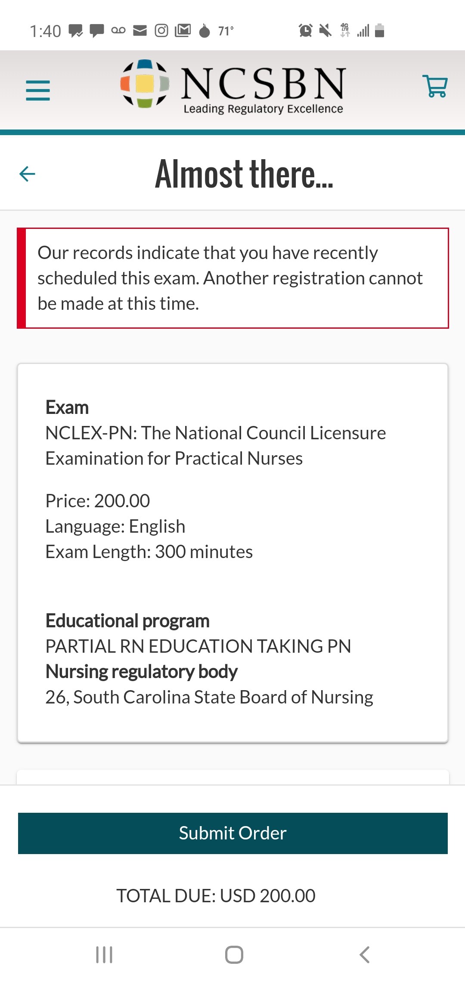Tap the battery status icon
The image size is (465, 981).
(379, 31)
